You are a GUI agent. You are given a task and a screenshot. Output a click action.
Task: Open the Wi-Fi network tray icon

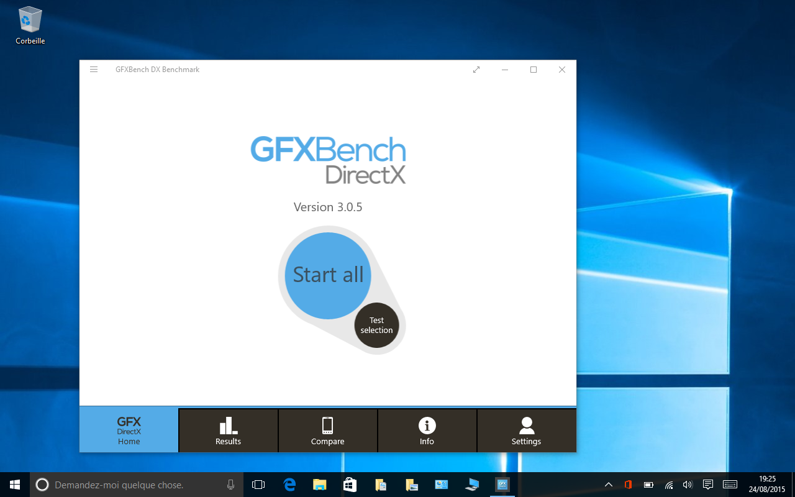pyautogui.click(x=668, y=485)
